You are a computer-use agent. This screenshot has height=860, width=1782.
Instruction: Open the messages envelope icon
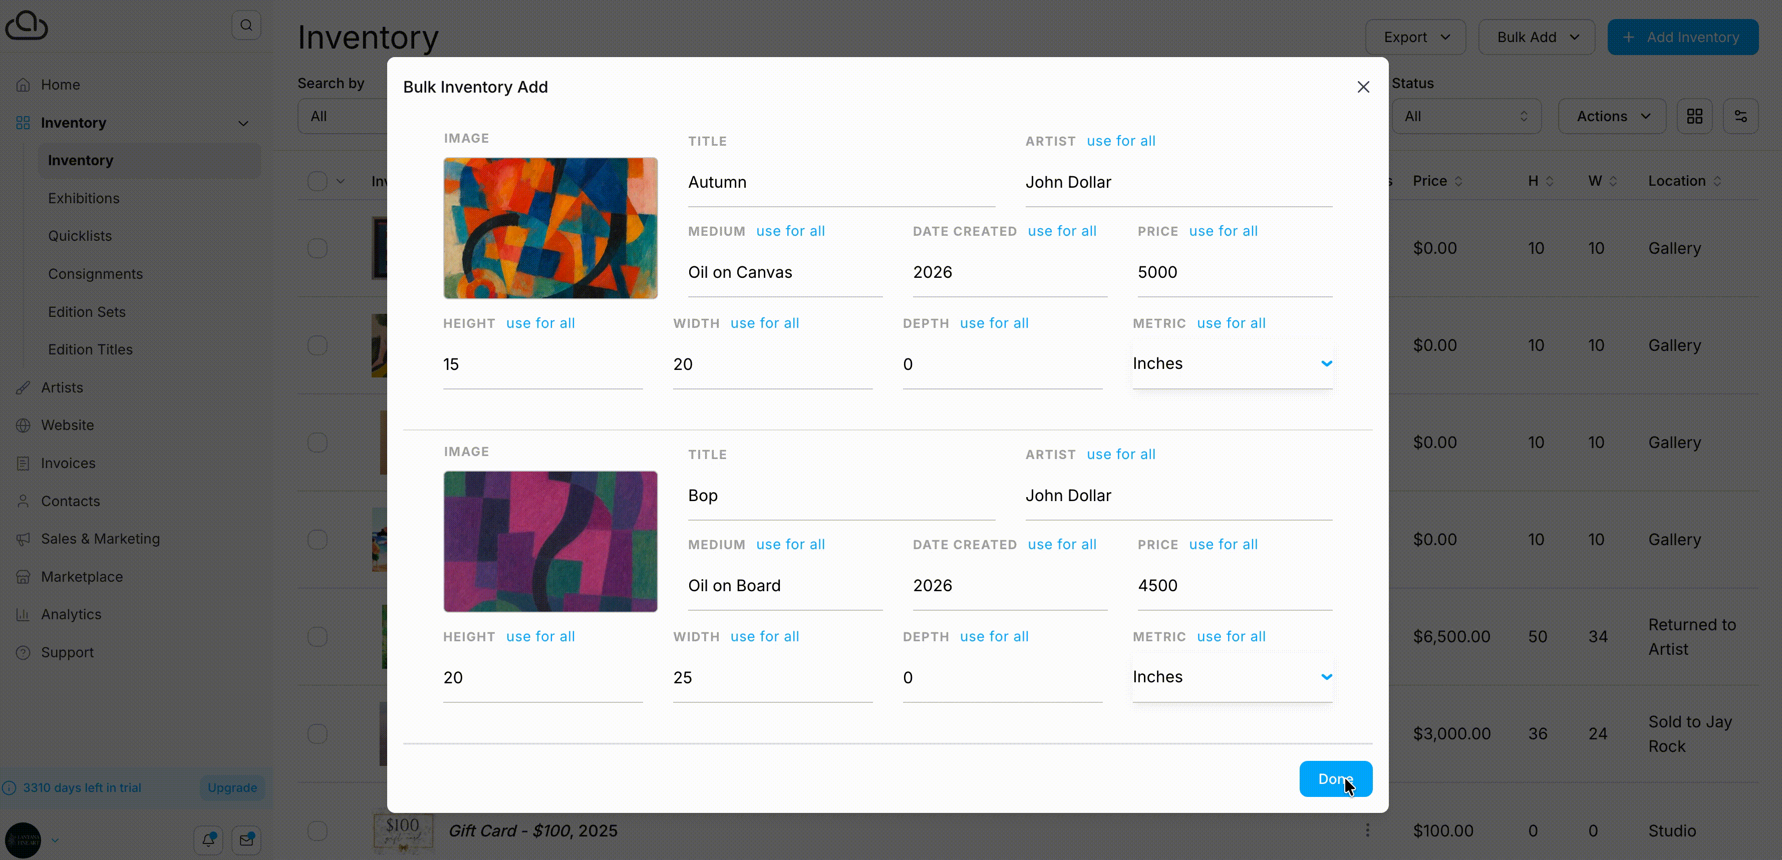[x=246, y=840]
